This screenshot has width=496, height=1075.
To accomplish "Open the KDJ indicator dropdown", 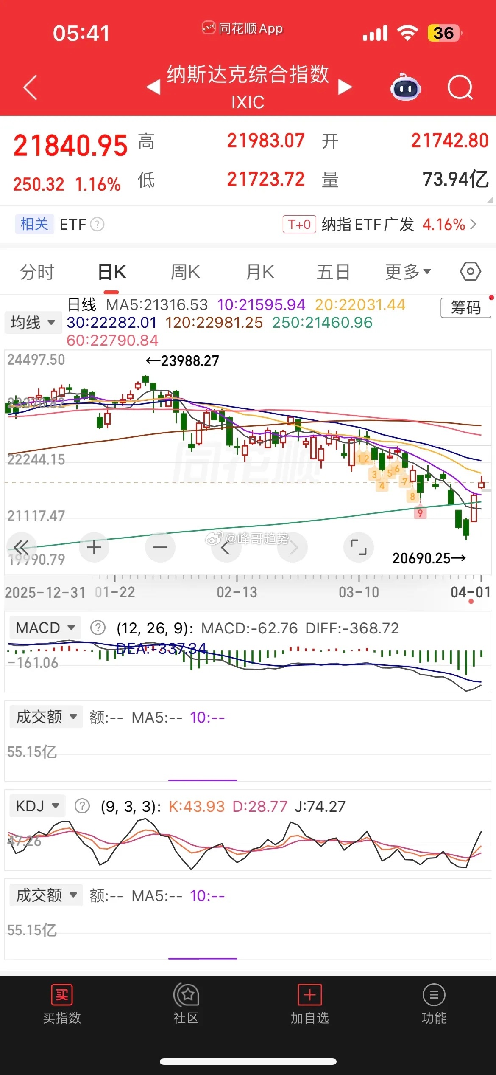I will click(37, 806).
